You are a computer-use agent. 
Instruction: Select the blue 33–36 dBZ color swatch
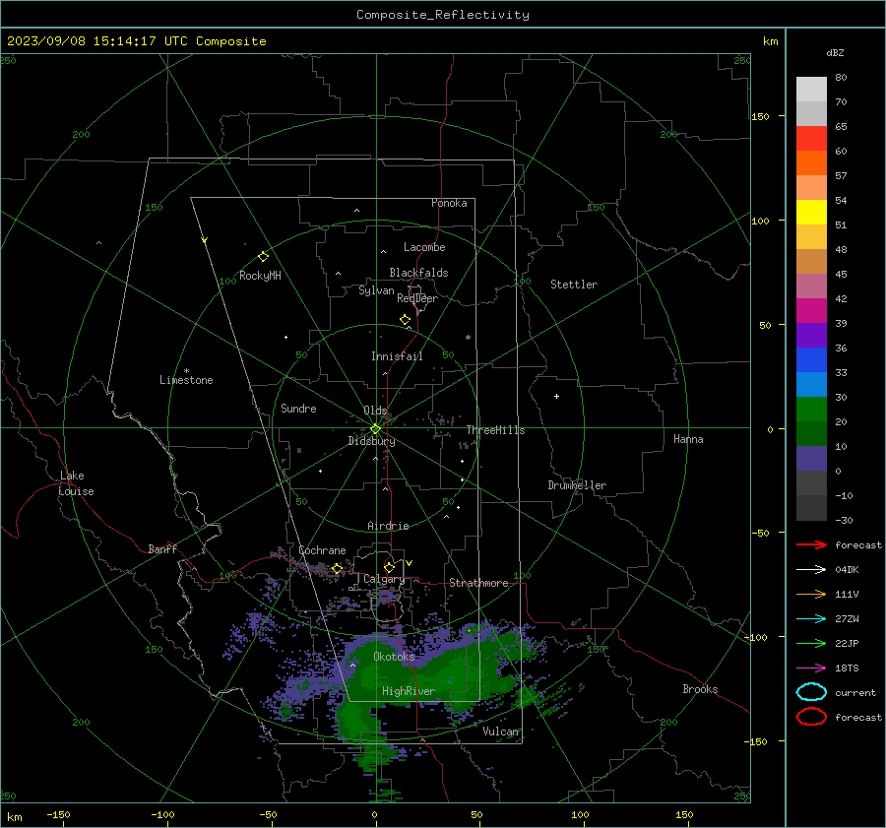click(x=811, y=359)
